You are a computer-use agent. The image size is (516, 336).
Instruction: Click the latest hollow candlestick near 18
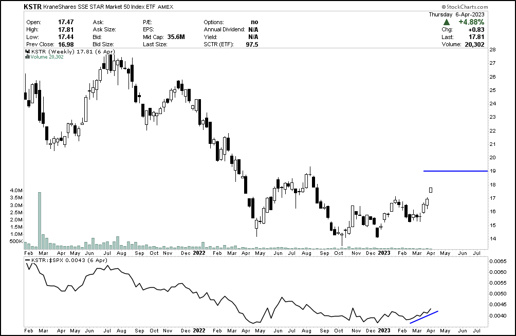pyautogui.click(x=431, y=190)
